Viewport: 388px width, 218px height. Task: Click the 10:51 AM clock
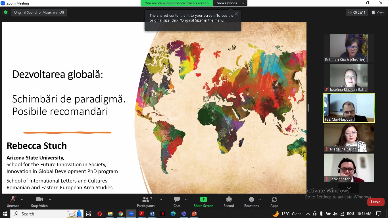coord(364,214)
